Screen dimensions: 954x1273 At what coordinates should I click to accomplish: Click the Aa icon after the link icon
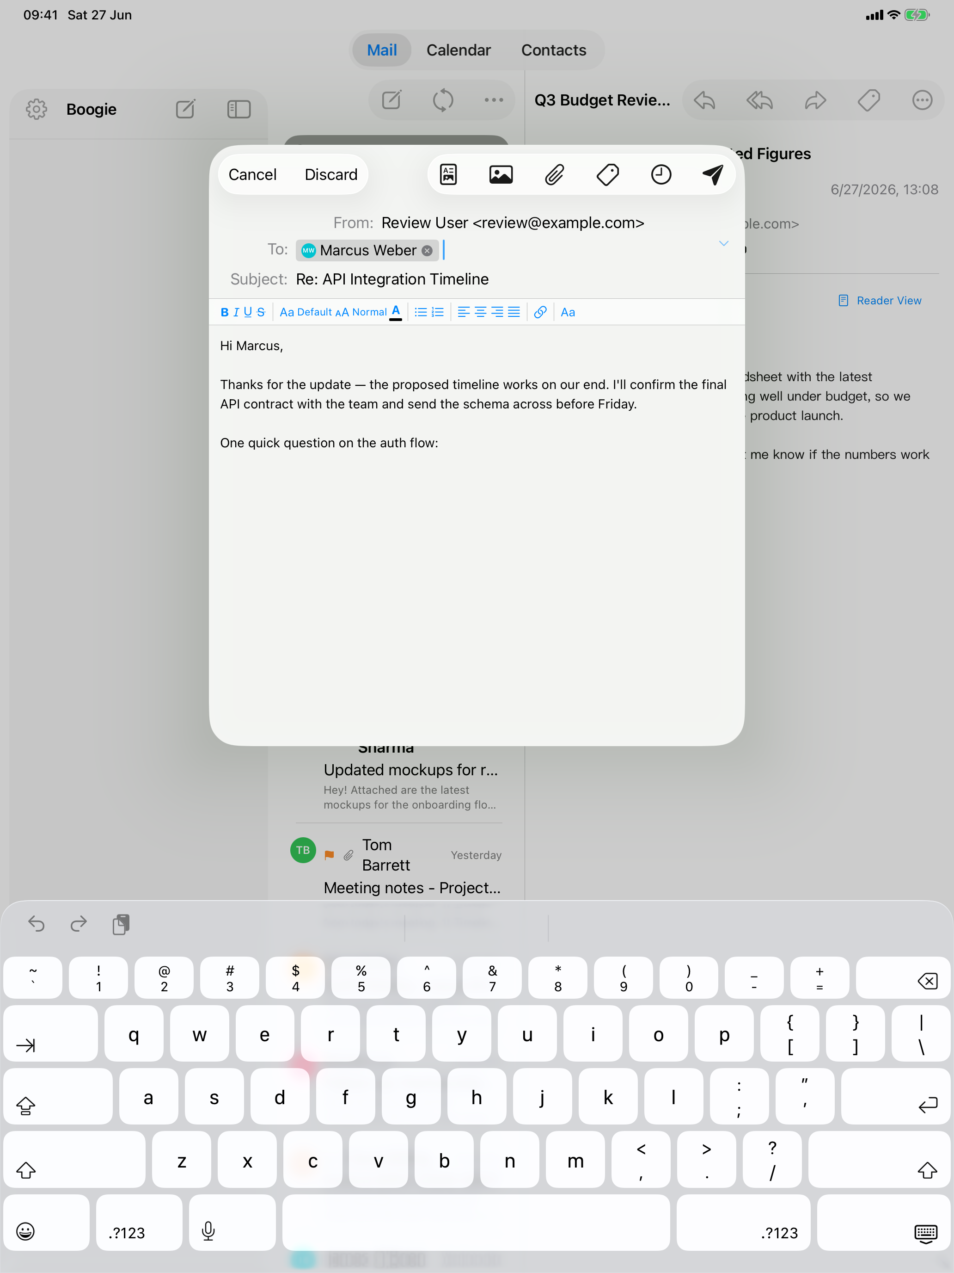click(x=568, y=312)
